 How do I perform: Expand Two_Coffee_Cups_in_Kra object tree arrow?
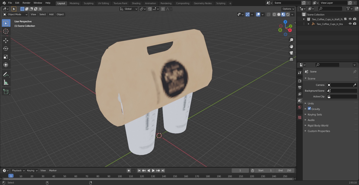pos(309,24)
